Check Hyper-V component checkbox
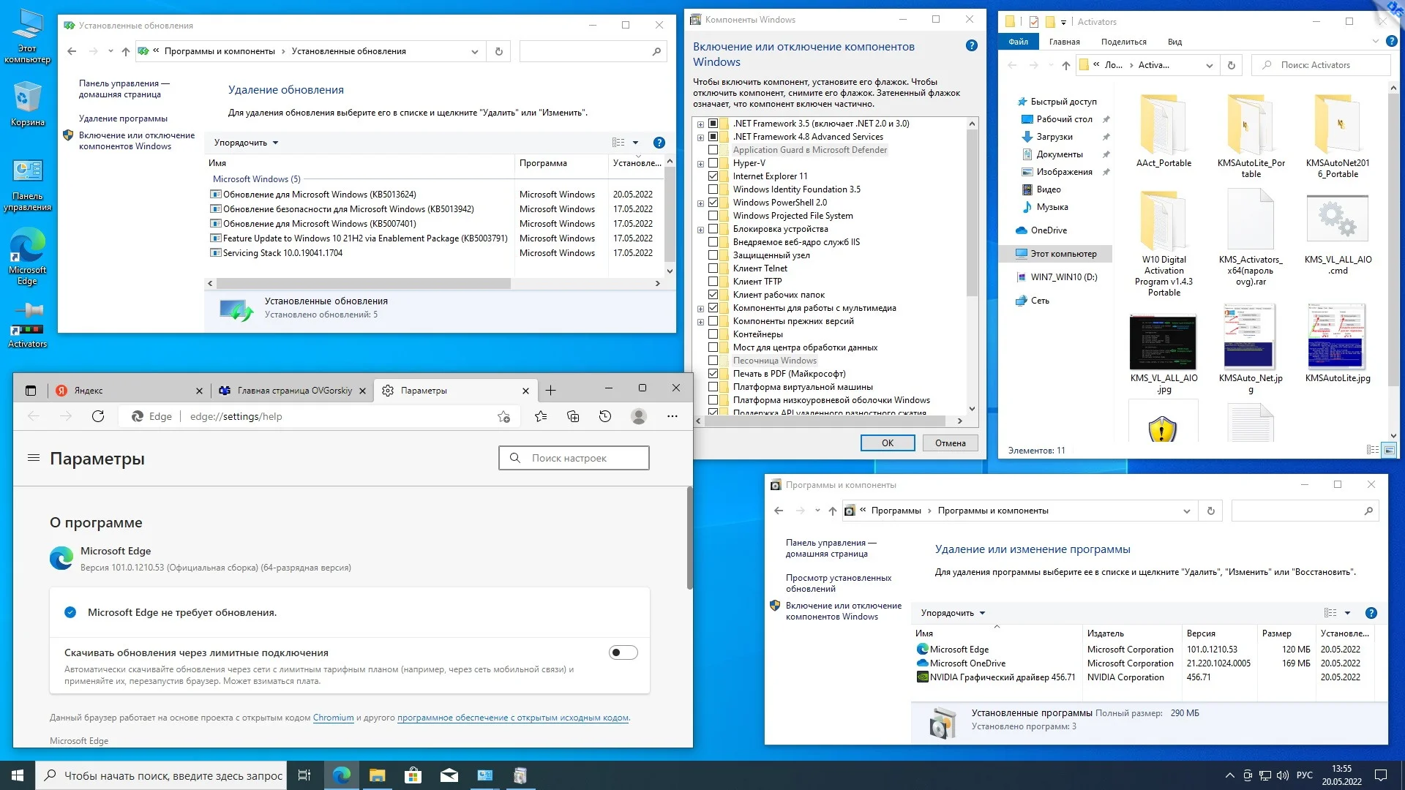1405x790 pixels. 713,163
